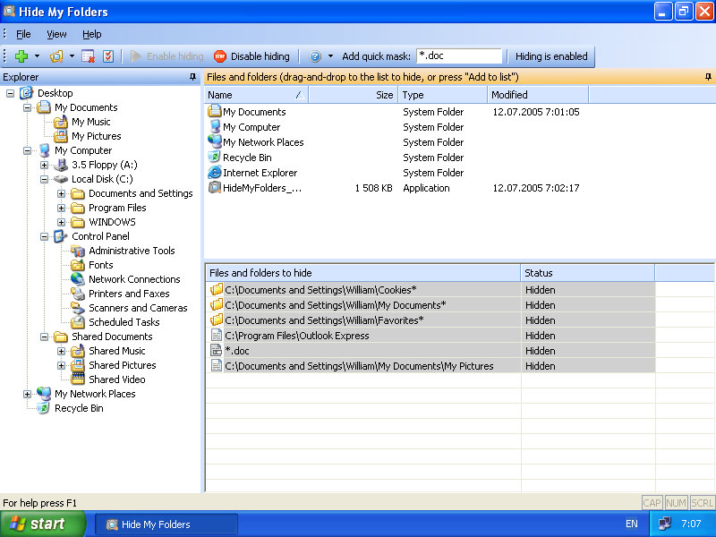Screen dimensions: 716x537
Task: Select the Fonts folder icon in tree
Action: [x=78, y=265]
